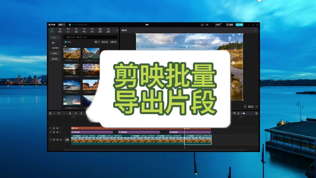Adjust the timeline zoom slider handle
The image size is (316, 178).
[244, 113]
